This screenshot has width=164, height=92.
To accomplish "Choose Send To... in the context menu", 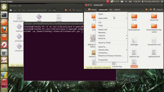I will coord(111,47).
